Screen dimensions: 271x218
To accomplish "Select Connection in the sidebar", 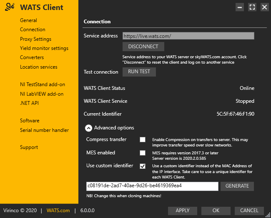I will click(x=33, y=30).
